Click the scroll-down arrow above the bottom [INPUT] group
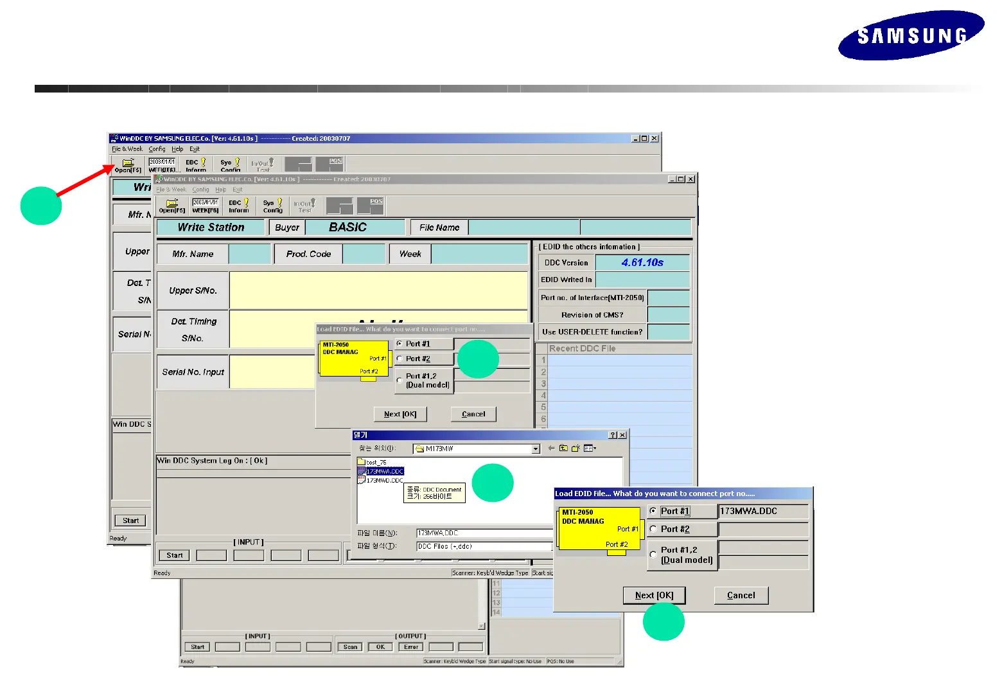1002x694 pixels. (482, 626)
